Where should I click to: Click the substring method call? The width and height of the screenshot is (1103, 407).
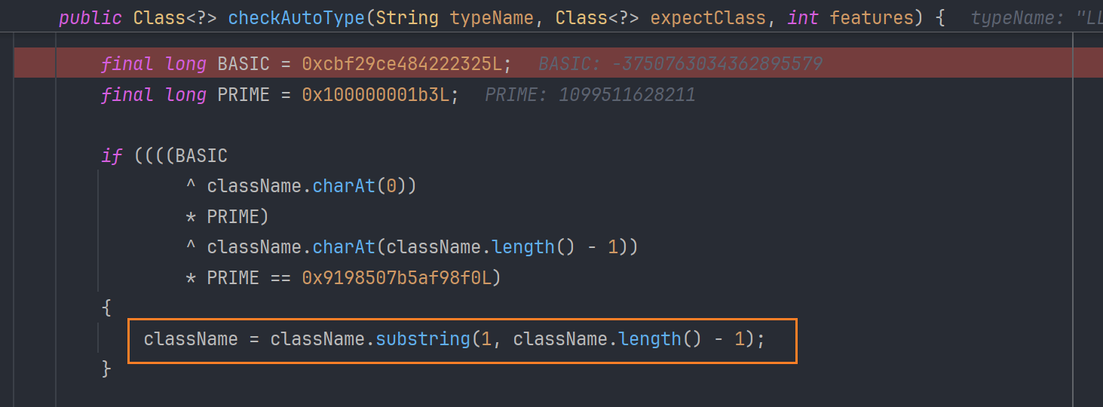tap(423, 339)
